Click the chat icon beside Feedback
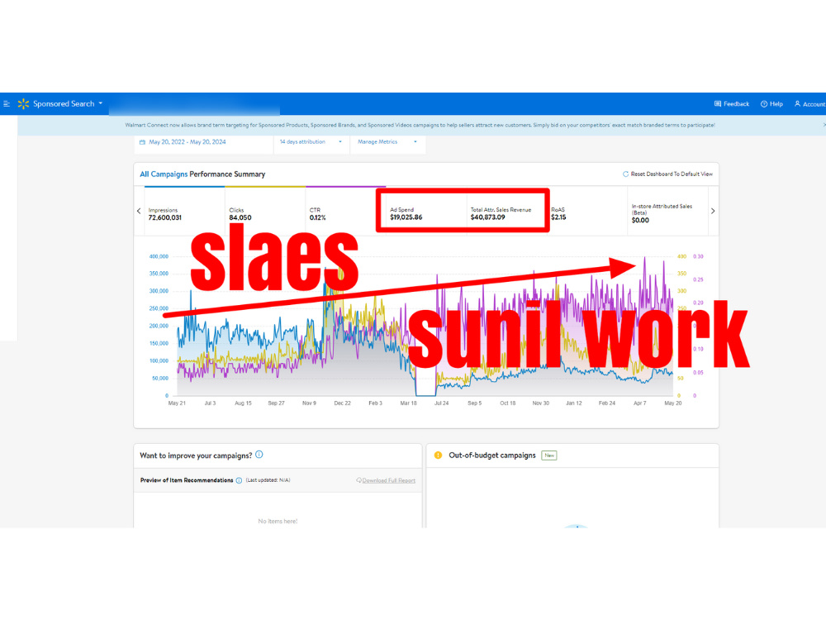Screen dimensions: 826x620 pyautogui.click(x=718, y=104)
